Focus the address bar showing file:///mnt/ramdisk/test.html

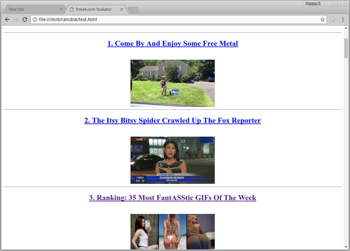point(179,19)
